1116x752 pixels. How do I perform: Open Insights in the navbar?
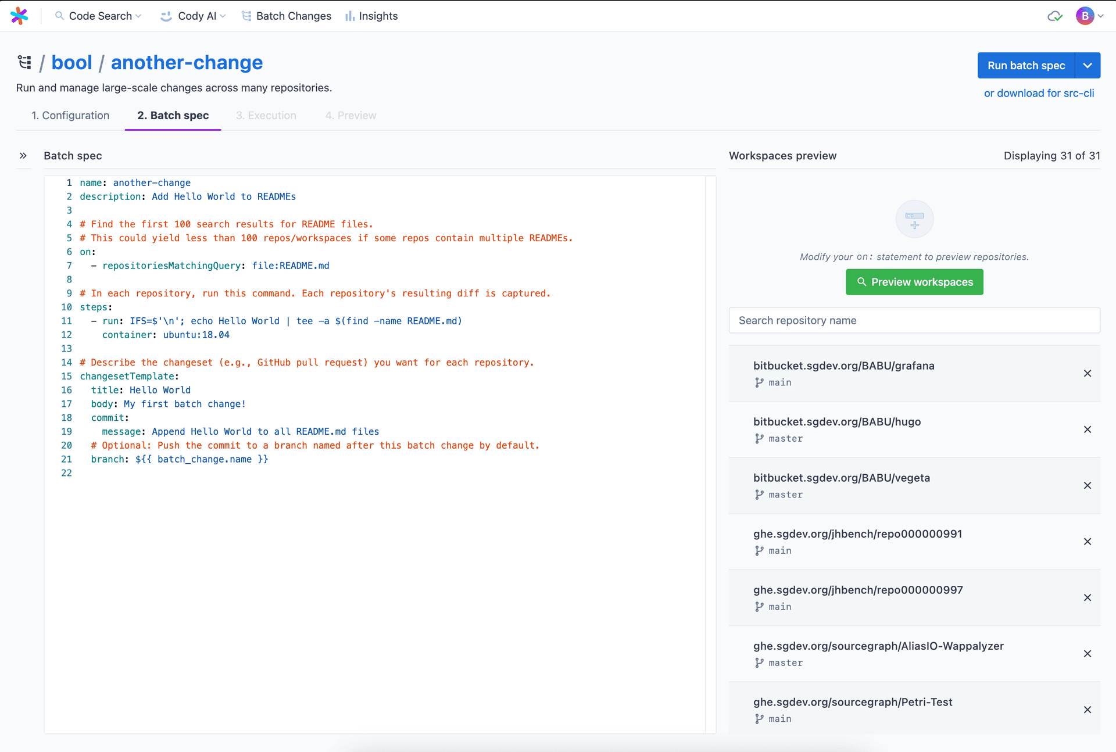tap(371, 16)
